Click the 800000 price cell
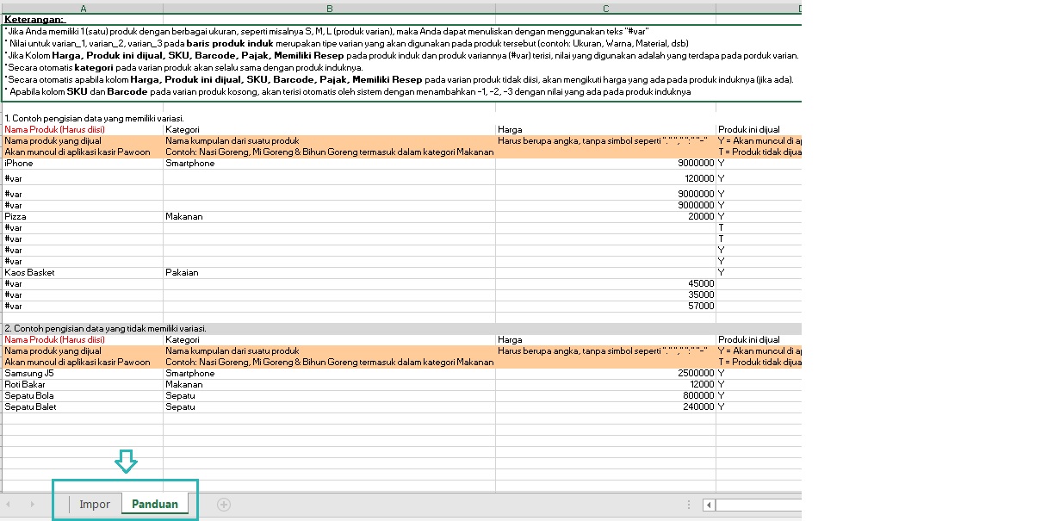This screenshot has width=1060, height=521. [x=606, y=396]
